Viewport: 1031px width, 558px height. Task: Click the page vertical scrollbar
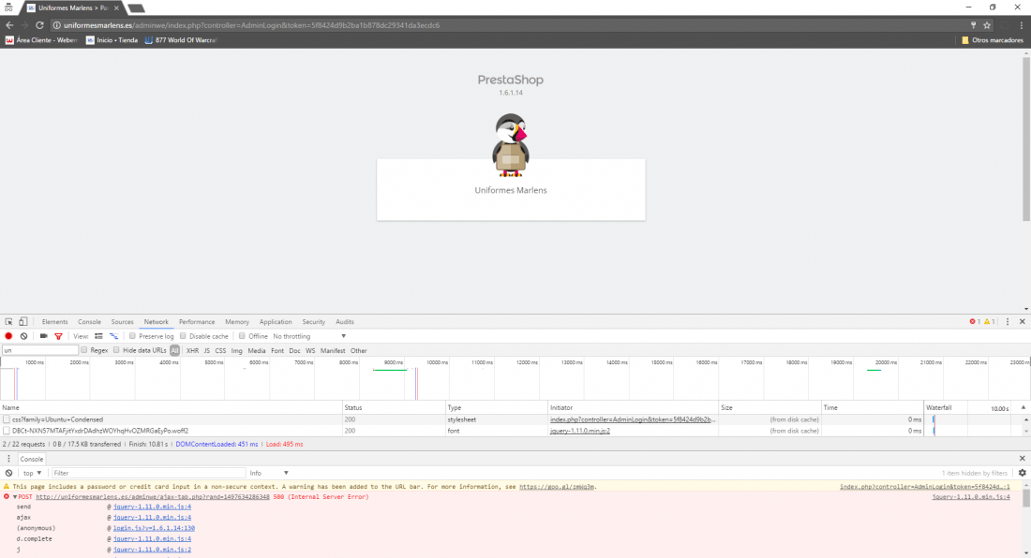point(1025,138)
